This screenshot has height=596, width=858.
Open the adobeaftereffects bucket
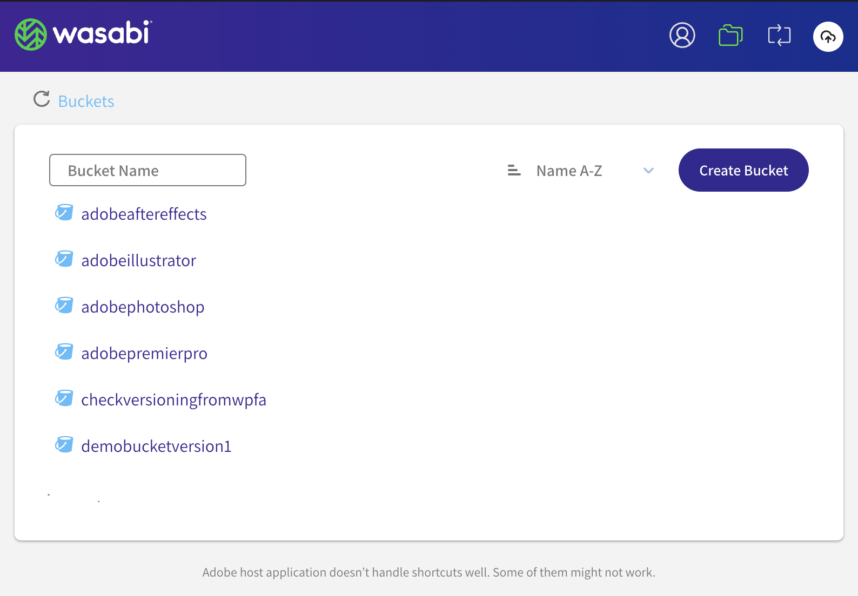144,214
